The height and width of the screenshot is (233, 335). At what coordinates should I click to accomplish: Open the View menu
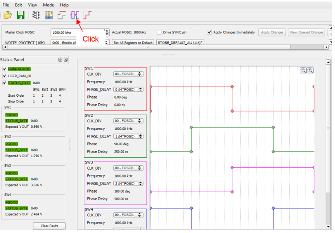pos(33,5)
